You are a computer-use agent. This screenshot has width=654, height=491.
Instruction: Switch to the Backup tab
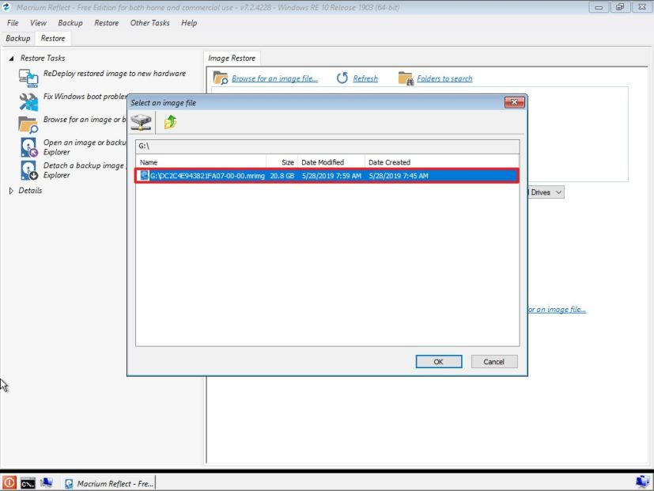17,37
